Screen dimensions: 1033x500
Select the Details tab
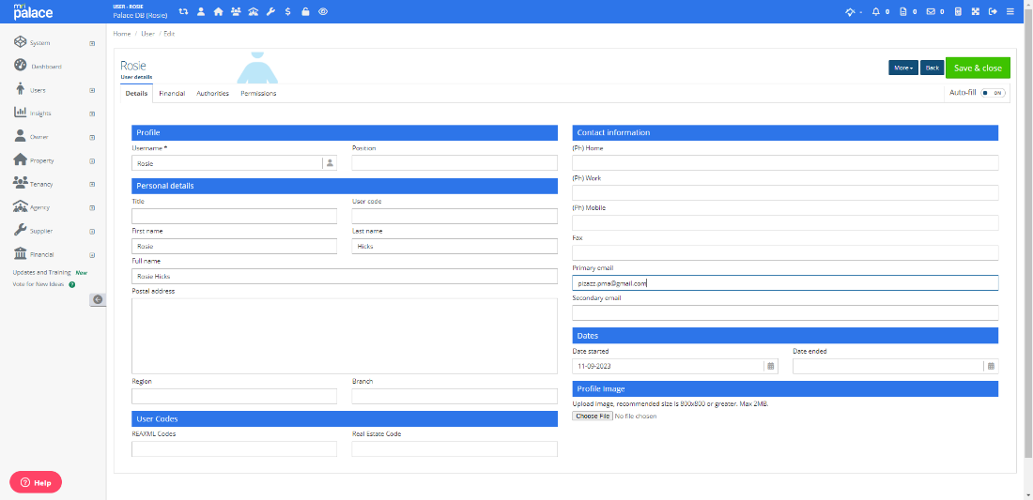(136, 94)
